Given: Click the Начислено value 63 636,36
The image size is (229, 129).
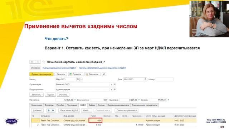Looking at the screenshot, I should [x=64, y=100].
